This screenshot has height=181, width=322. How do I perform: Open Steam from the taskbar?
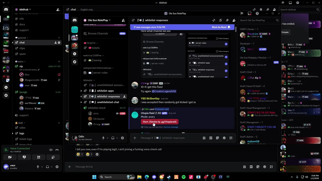tap(169, 177)
